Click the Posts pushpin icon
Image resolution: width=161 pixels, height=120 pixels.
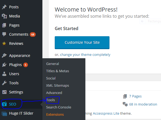pyautogui.click(x=4, y=7)
